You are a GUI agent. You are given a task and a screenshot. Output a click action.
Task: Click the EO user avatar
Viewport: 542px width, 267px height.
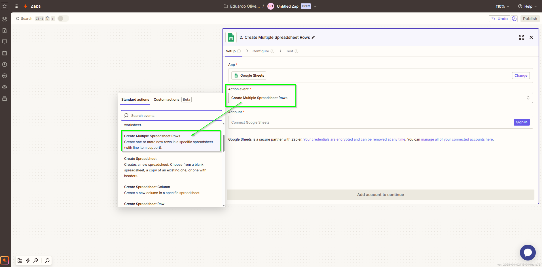[x=271, y=6]
